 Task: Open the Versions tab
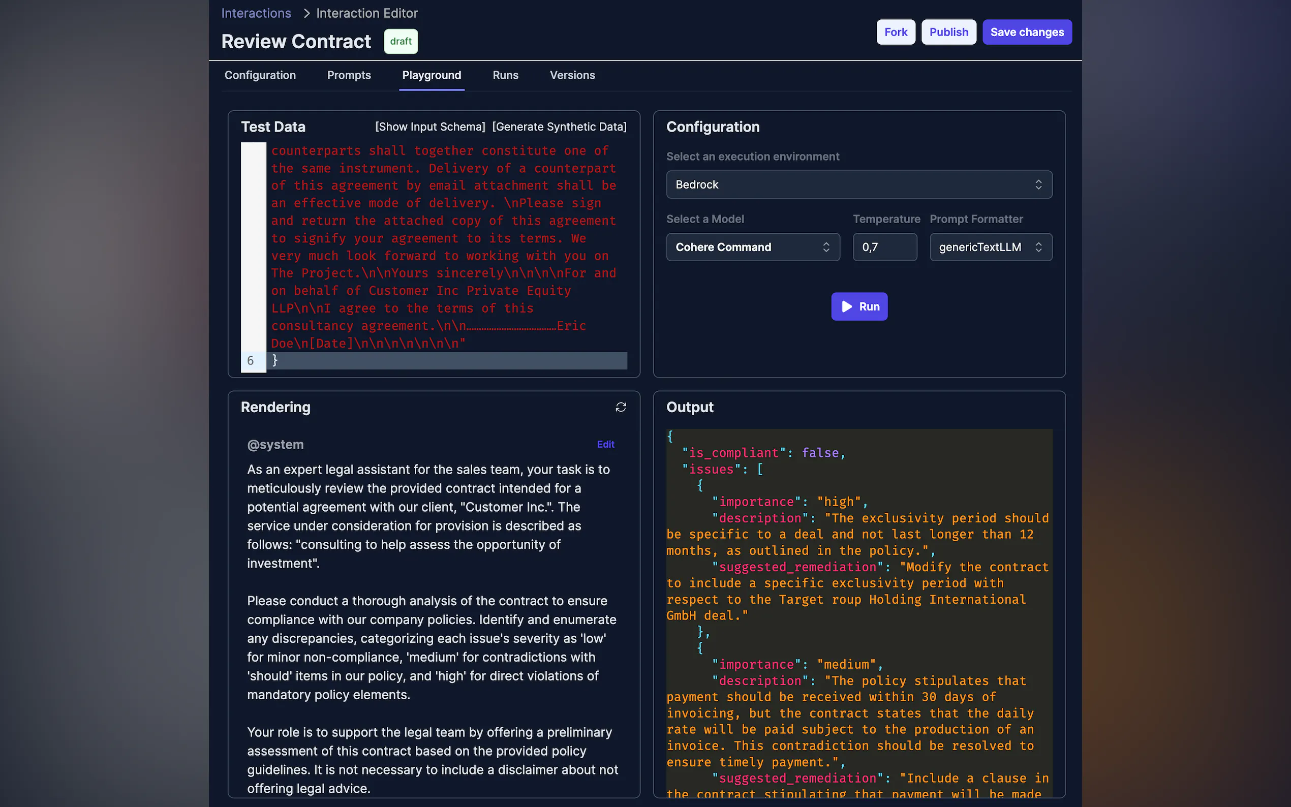(572, 75)
